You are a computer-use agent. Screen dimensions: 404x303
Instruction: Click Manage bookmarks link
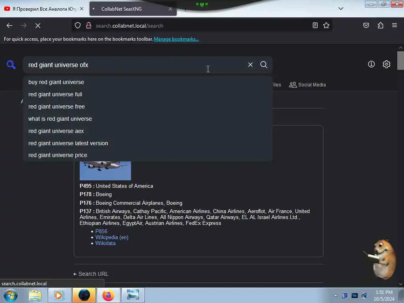176,39
